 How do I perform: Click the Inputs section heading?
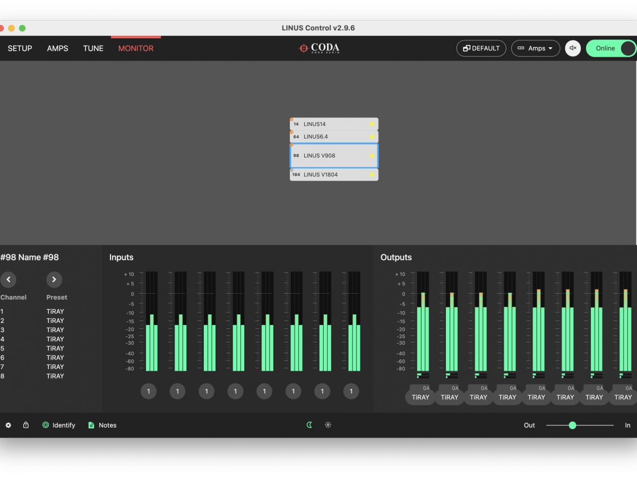pos(121,257)
